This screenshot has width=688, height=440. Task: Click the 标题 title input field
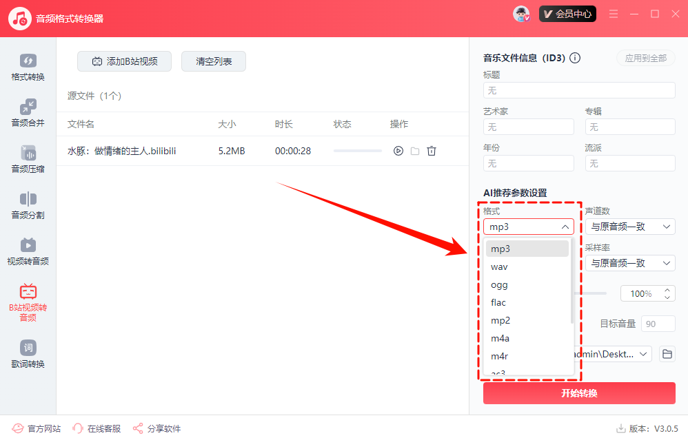tap(579, 90)
